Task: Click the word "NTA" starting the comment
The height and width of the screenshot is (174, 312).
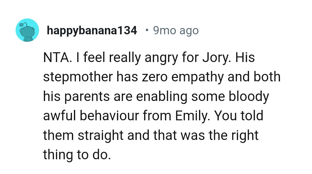Action: click(56, 58)
